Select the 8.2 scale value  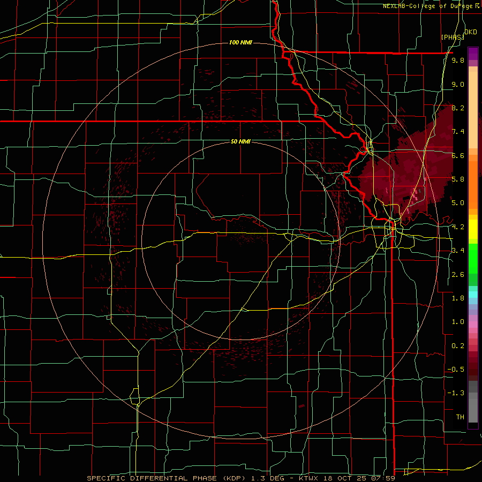click(x=458, y=108)
